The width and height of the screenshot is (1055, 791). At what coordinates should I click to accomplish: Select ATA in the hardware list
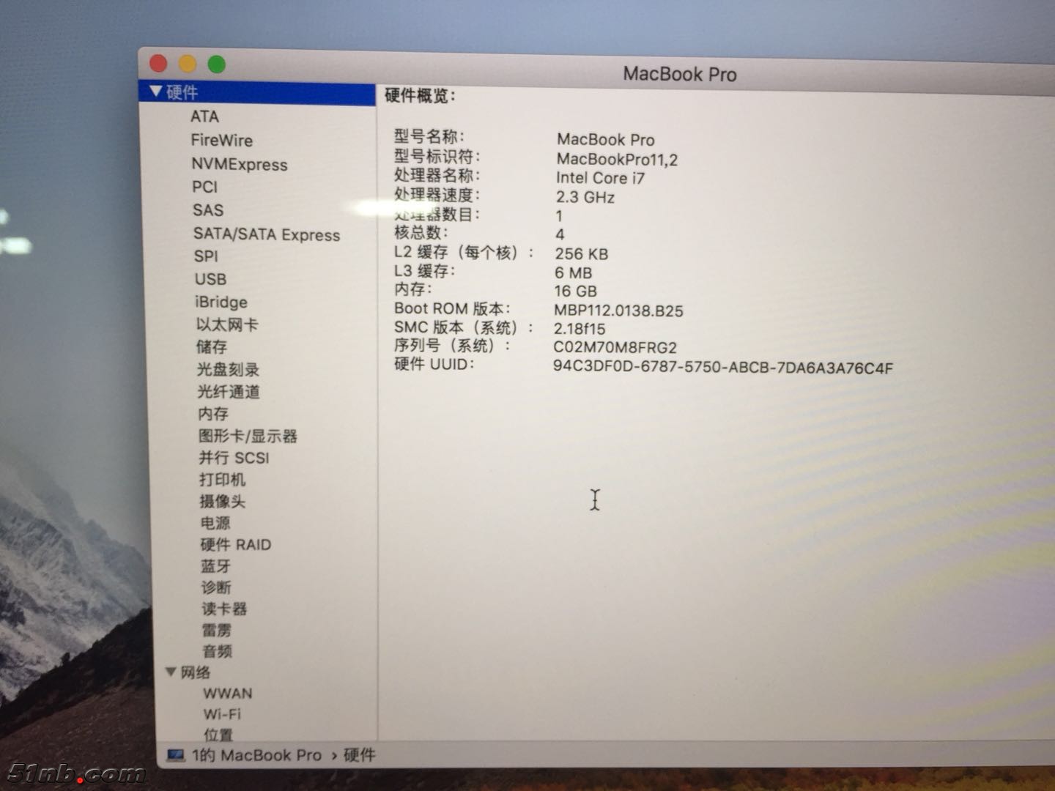(x=204, y=116)
